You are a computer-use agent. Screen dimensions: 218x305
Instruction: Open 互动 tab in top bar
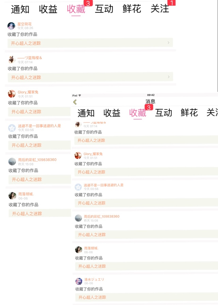pyautogui.click(x=104, y=9)
